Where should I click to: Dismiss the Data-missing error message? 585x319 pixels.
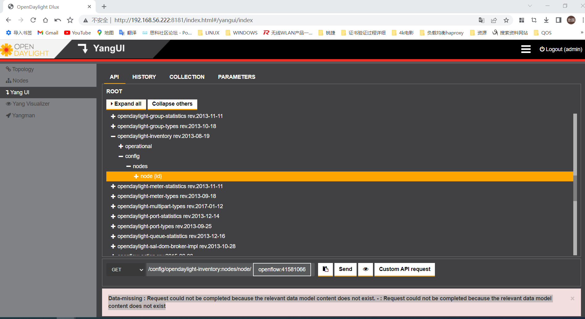point(572,298)
